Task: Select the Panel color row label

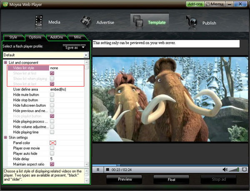Action: [x=22, y=143]
